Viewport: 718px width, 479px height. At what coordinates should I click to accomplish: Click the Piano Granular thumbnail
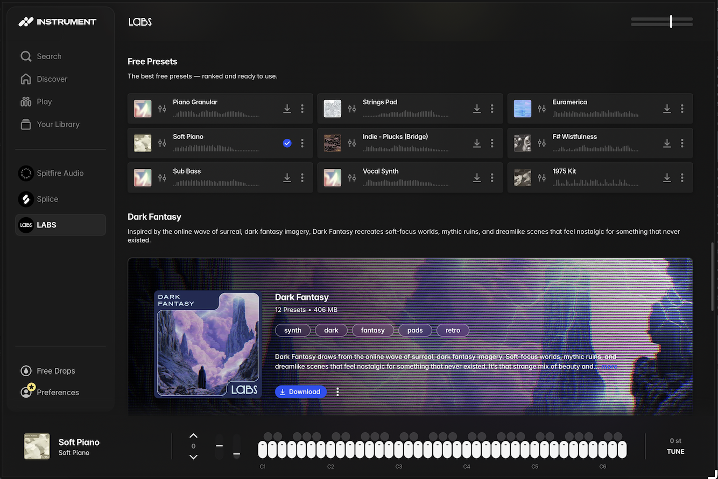[x=143, y=109]
